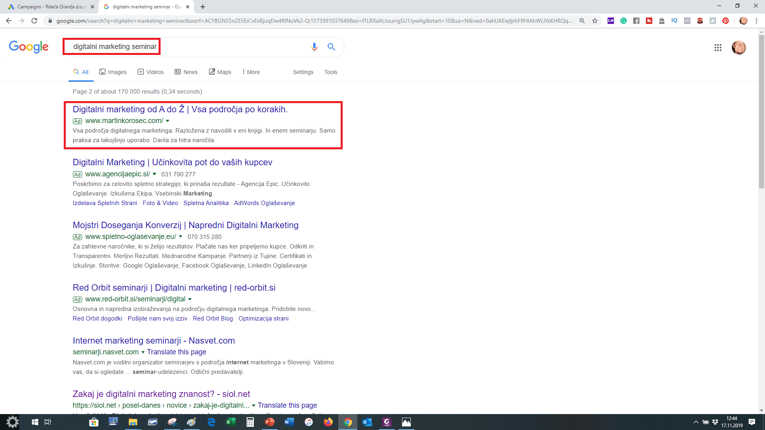
Task: Switch to the Images search tab
Action: point(113,72)
